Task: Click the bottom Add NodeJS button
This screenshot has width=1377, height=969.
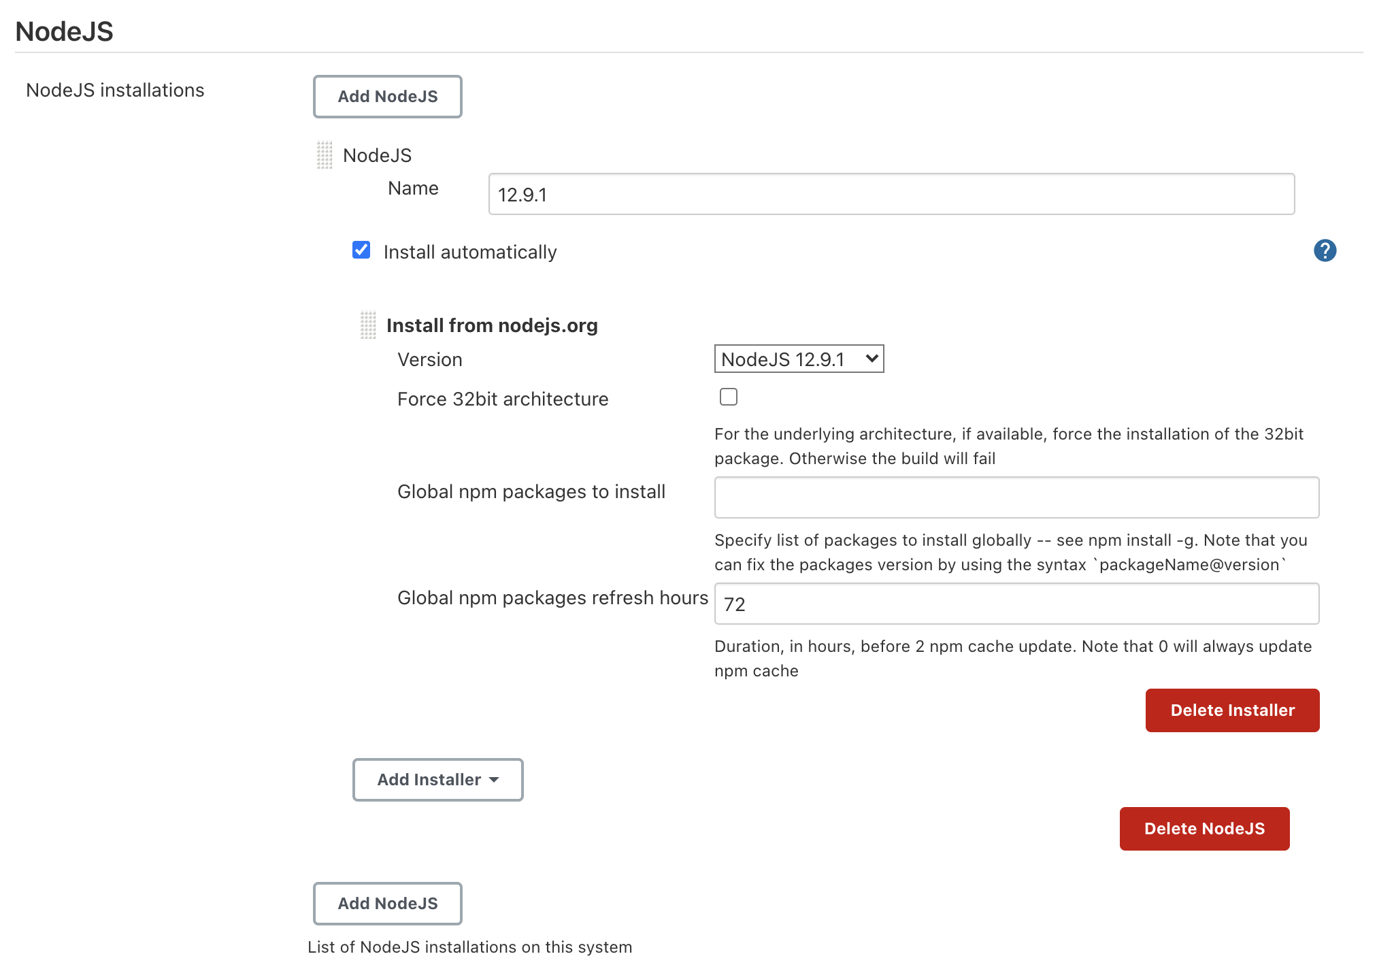Action: (387, 904)
